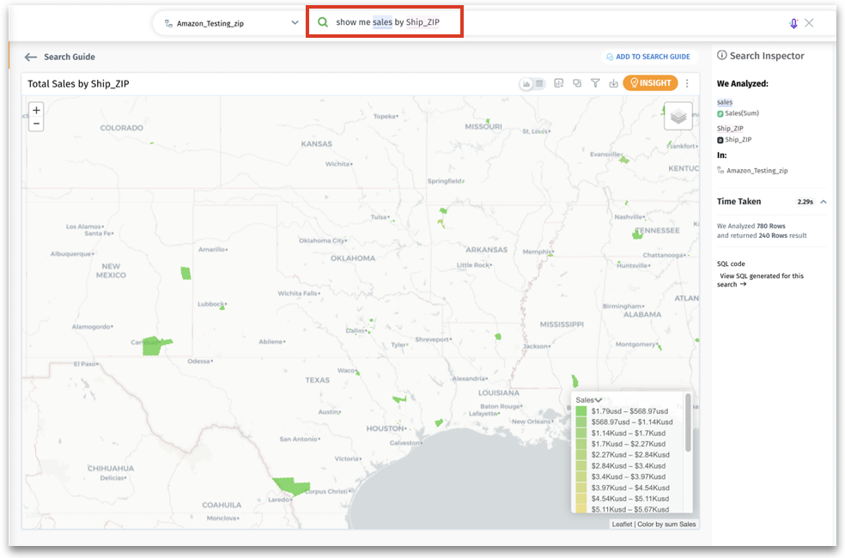Click the microphone voice search icon

tap(793, 23)
